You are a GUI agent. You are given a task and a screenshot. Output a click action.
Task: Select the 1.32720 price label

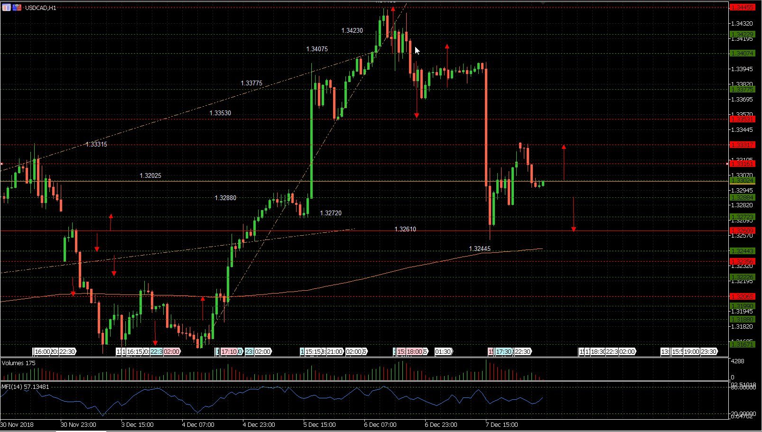331,213
